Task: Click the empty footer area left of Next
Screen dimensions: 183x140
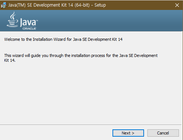Action: (x=56, y=133)
